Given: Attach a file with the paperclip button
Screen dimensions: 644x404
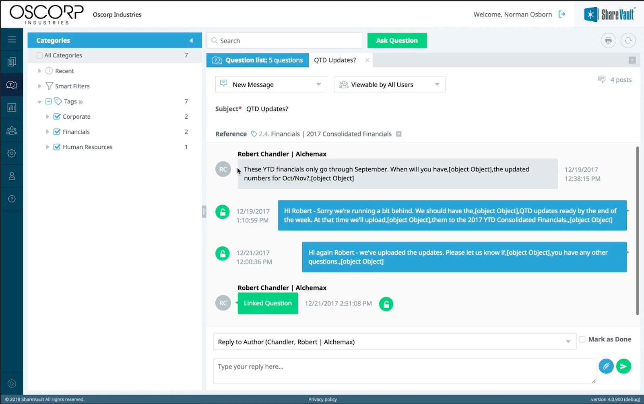Looking at the screenshot, I should pos(606,366).
